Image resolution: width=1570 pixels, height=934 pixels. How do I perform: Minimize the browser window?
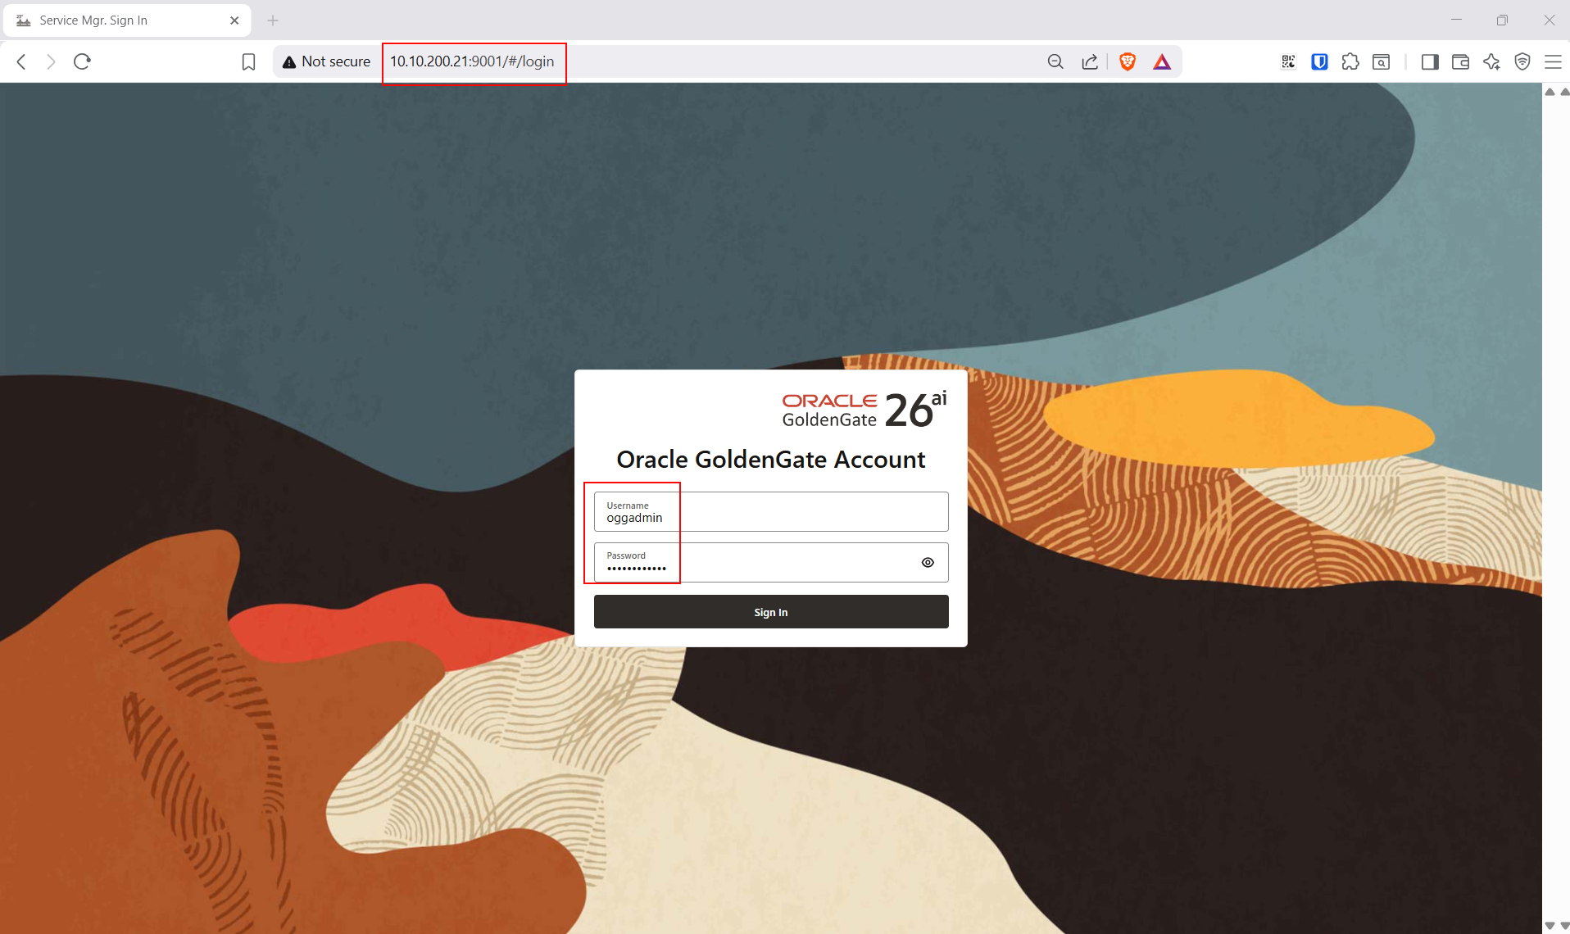(1456, 20)
